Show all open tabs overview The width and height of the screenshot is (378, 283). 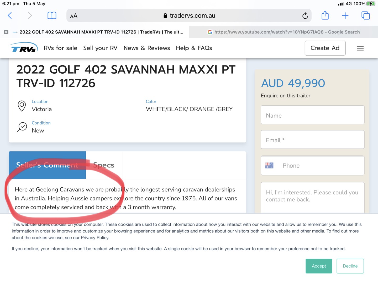[x=365, y=16]
